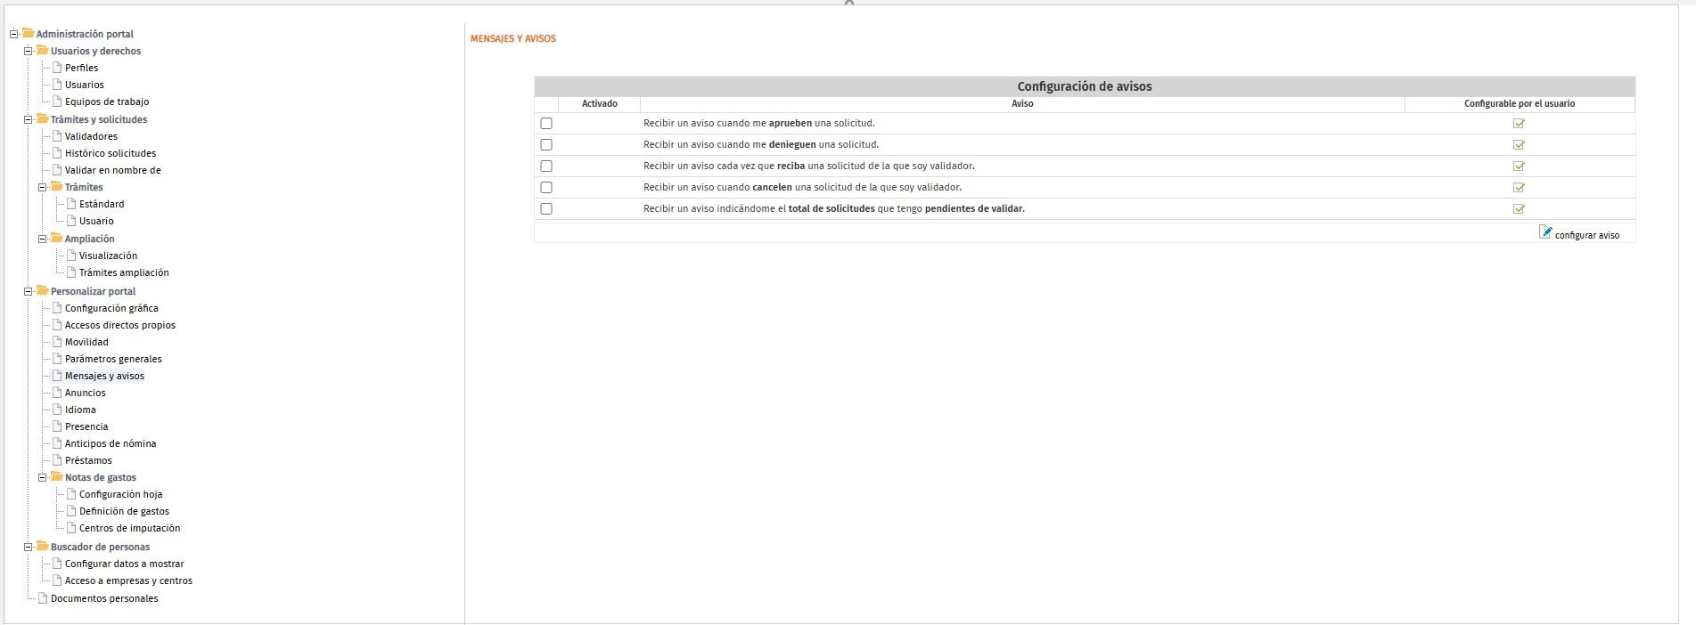
Task: Click the Buscador de personas folder icon
Action: [42, 546]
